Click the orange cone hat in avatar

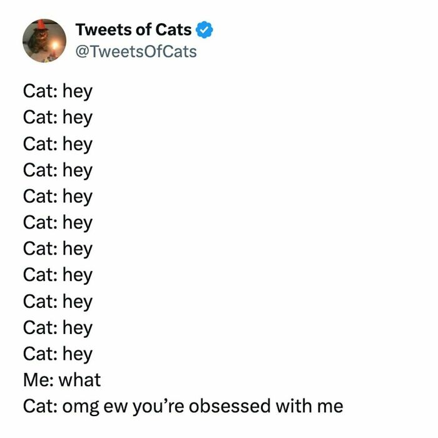point(41,24)
